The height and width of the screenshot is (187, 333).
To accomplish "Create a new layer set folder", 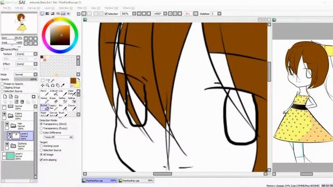I will pyautogui.click(x=17, y=97).
